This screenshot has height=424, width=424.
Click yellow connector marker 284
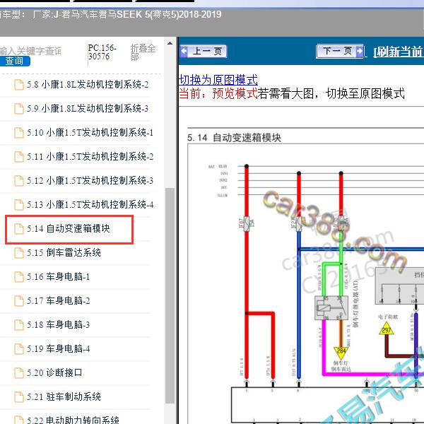click(341, 352)
